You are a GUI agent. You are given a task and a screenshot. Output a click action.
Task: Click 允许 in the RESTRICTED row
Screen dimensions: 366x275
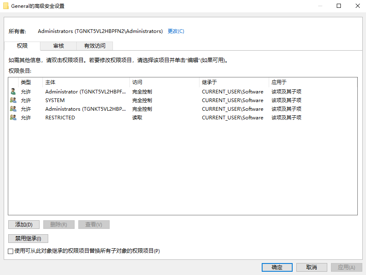[x=26, y=118]
